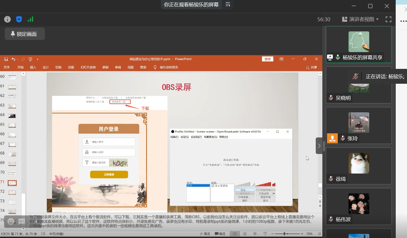
Task: Click the undo arrow in PowerPoint
Action: 13,59
